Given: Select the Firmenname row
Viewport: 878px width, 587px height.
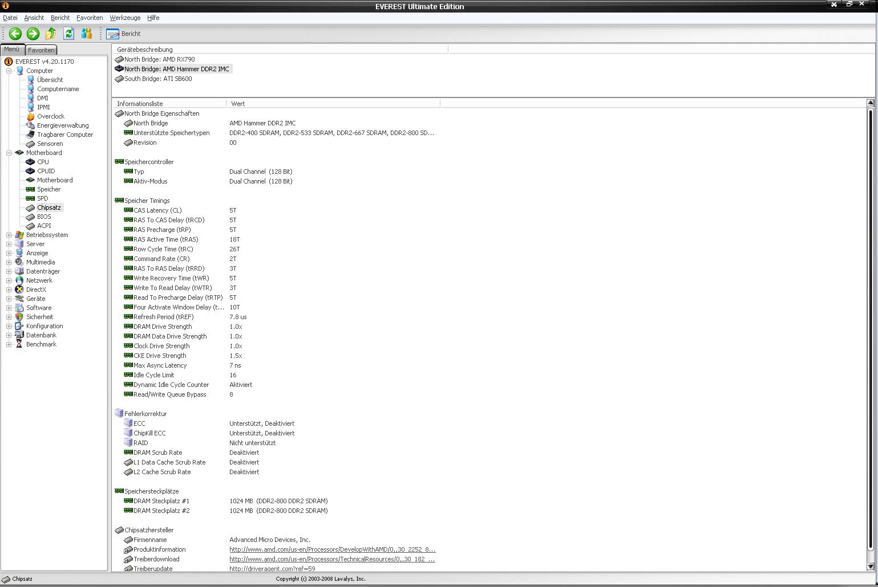Looking at the screenshot, I should tap(277, 540).
